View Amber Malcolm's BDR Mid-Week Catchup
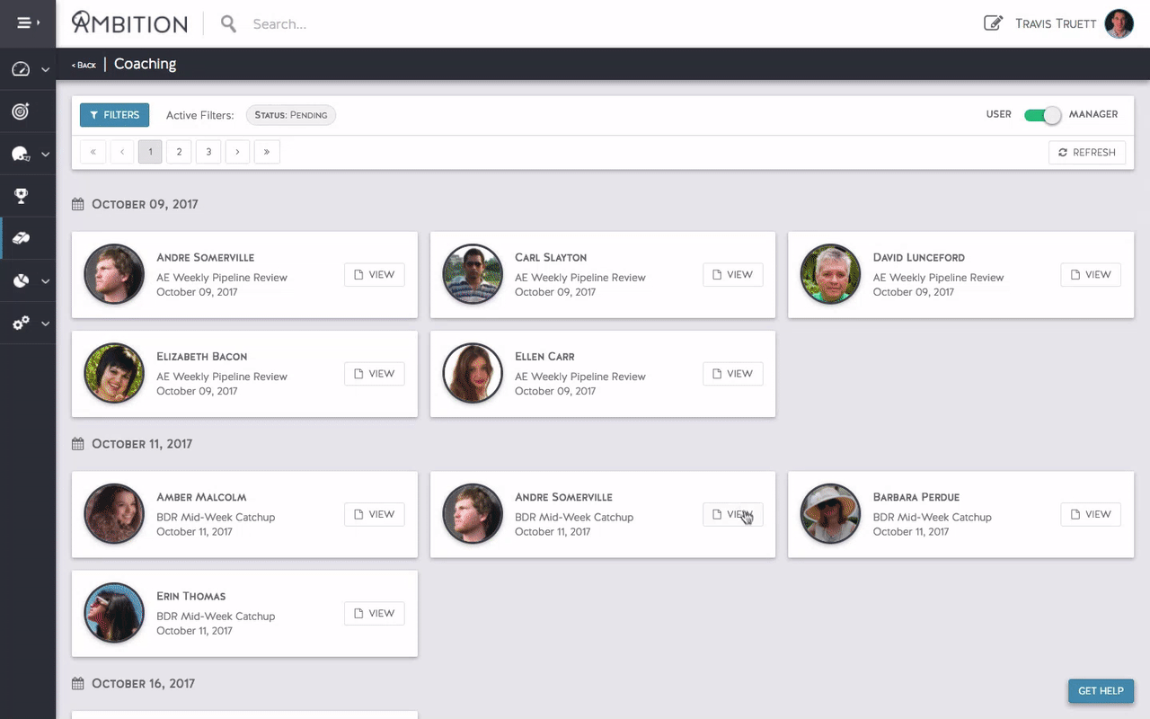This screenshot has width=1150, height=719. pyautogui.click(x=375, y=514)
